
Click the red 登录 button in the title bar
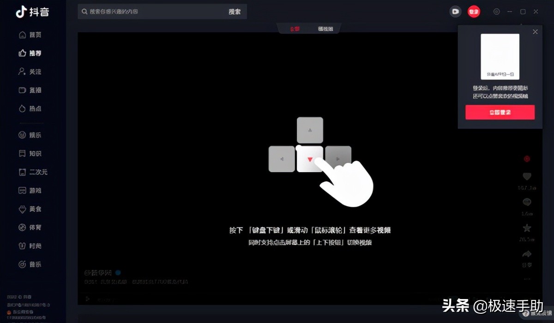click(474, 12)
